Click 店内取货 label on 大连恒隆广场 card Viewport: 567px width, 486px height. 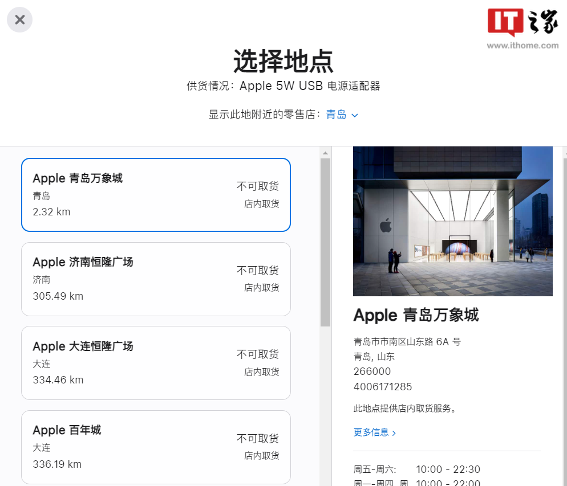coord(262,372)
